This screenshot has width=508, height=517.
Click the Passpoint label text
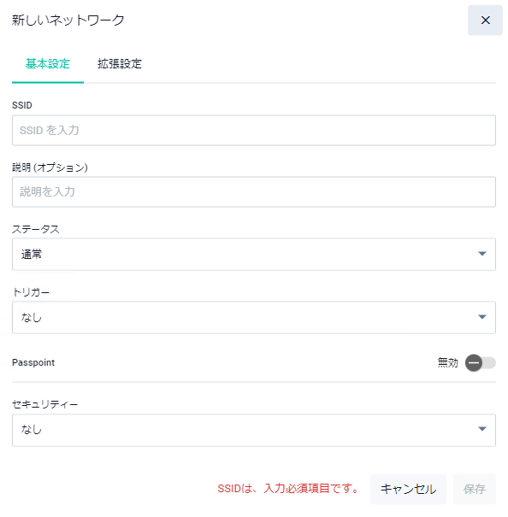click(33, 362)
